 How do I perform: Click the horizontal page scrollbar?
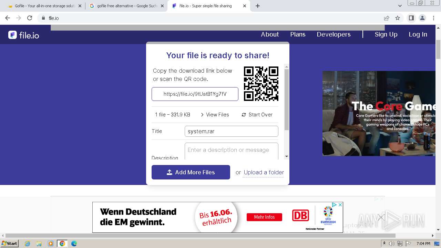(200, 236)
